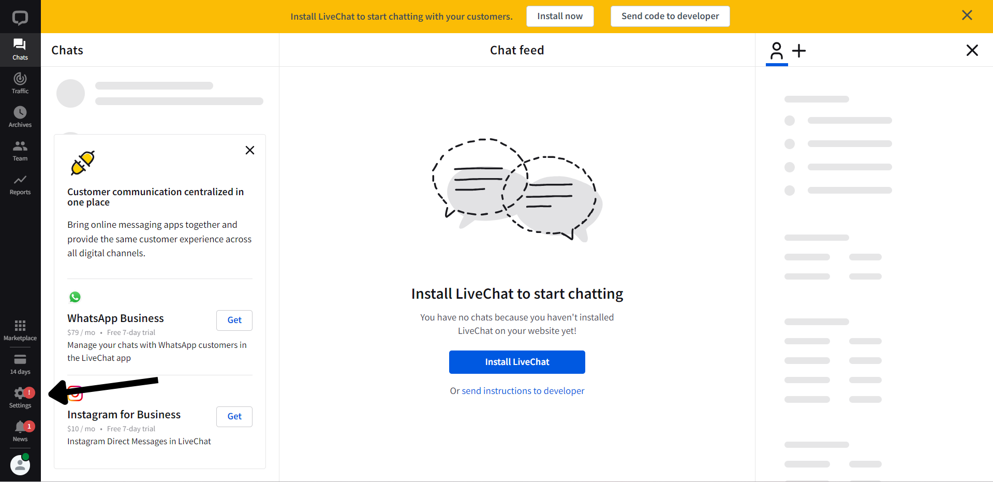Click 'Customer communication centralized in one place' title
Screen dimensions: 993x482
(155, 197)
